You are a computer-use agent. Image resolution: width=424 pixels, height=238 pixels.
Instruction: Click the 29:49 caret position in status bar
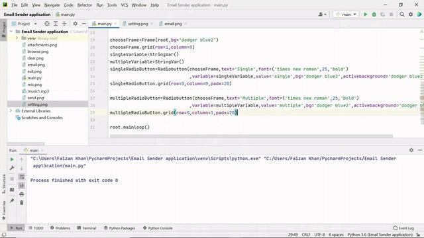tap(293, 235)
